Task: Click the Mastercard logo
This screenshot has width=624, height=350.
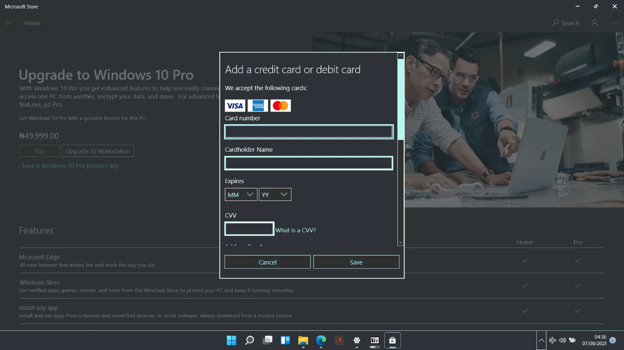Action: point(281,105)
